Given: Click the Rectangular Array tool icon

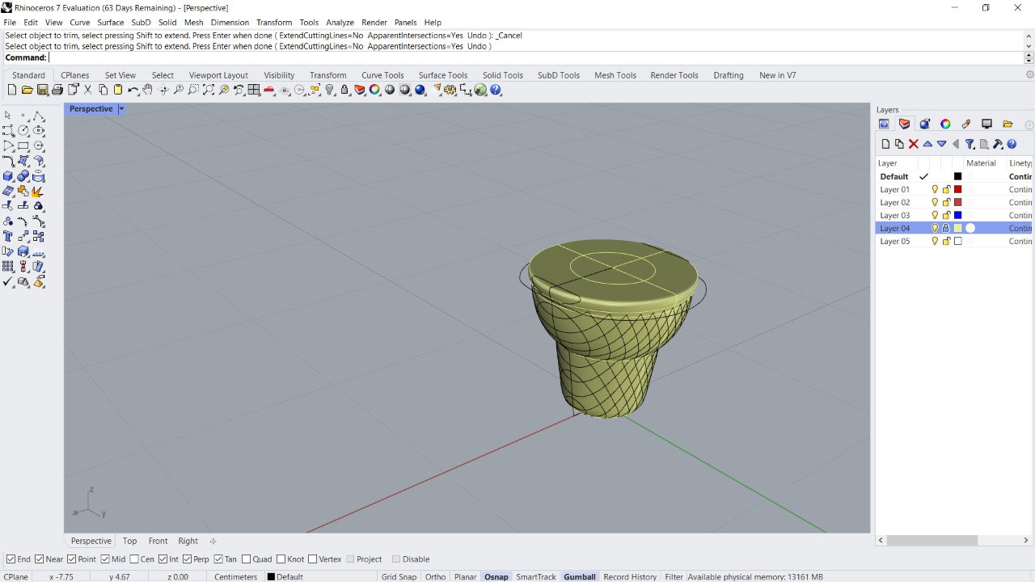Looking at the screenshot, I should pos(8,266).
